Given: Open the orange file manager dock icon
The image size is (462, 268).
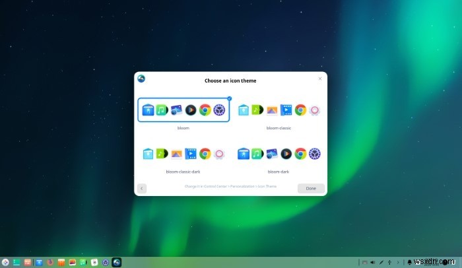Looking at the screenshot, I should [61, 262].
